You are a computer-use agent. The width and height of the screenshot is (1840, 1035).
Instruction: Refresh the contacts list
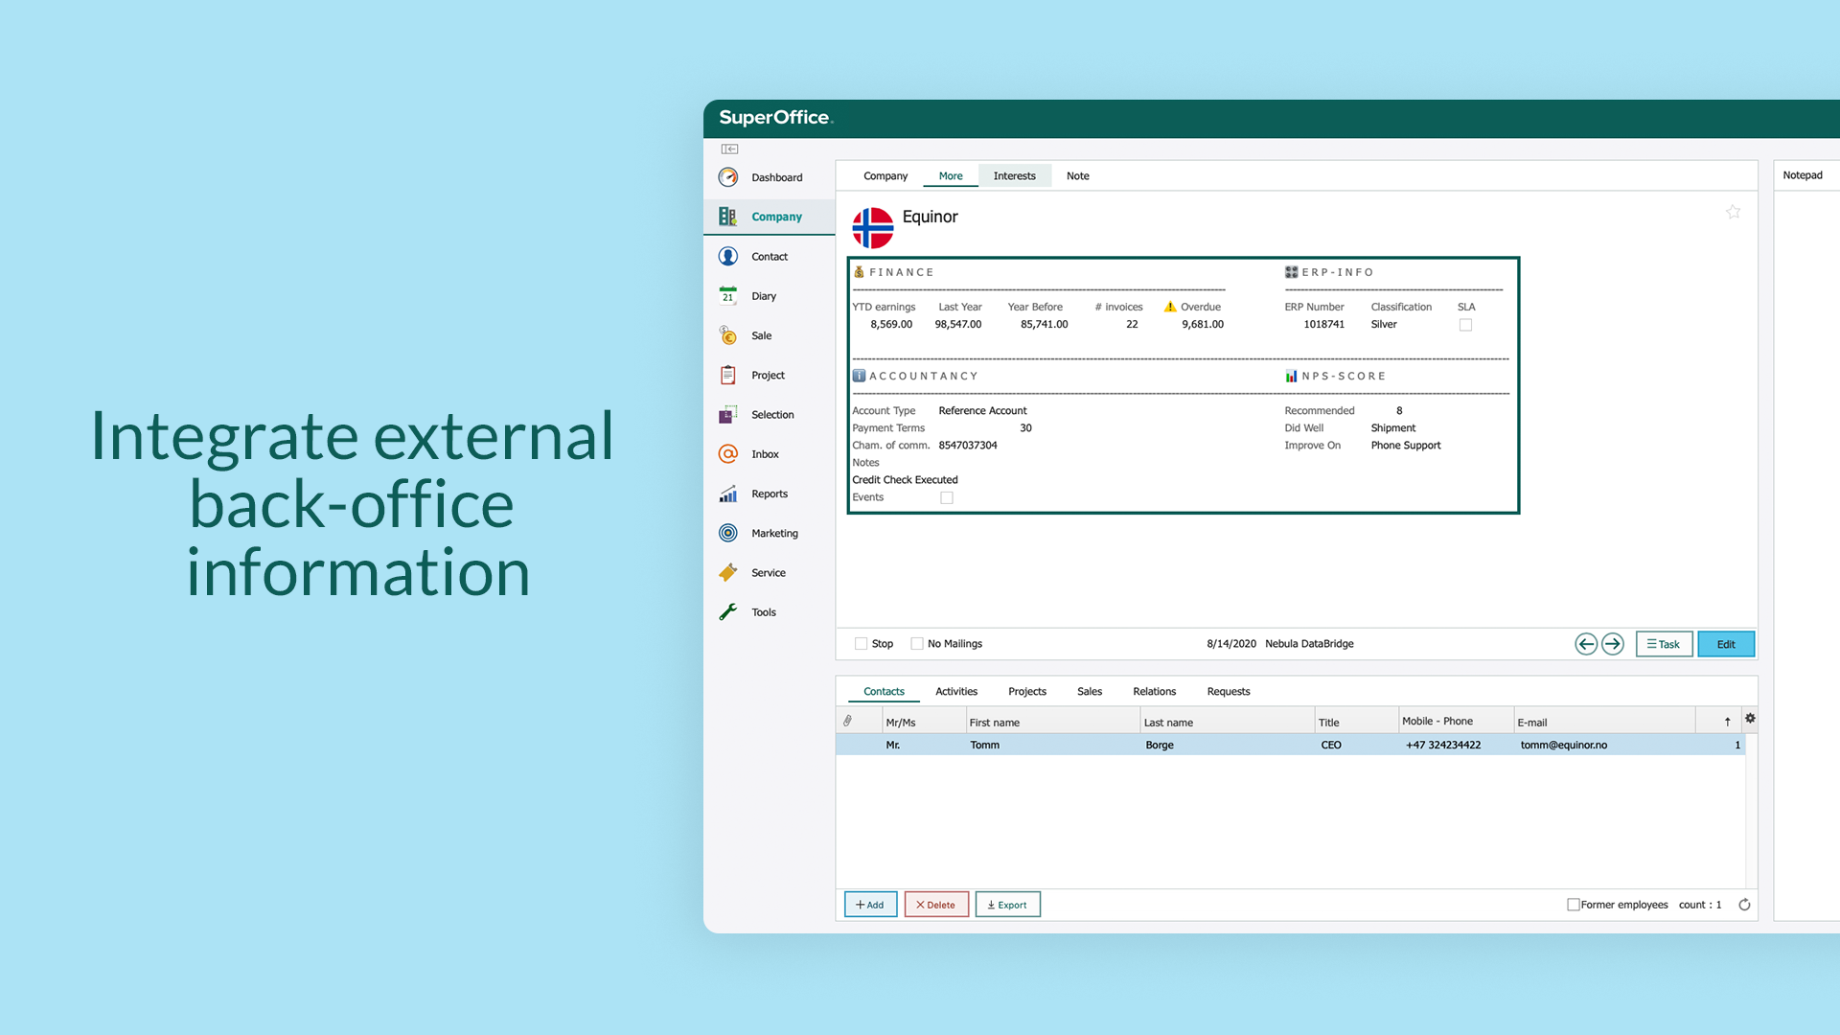point(1744,905)
